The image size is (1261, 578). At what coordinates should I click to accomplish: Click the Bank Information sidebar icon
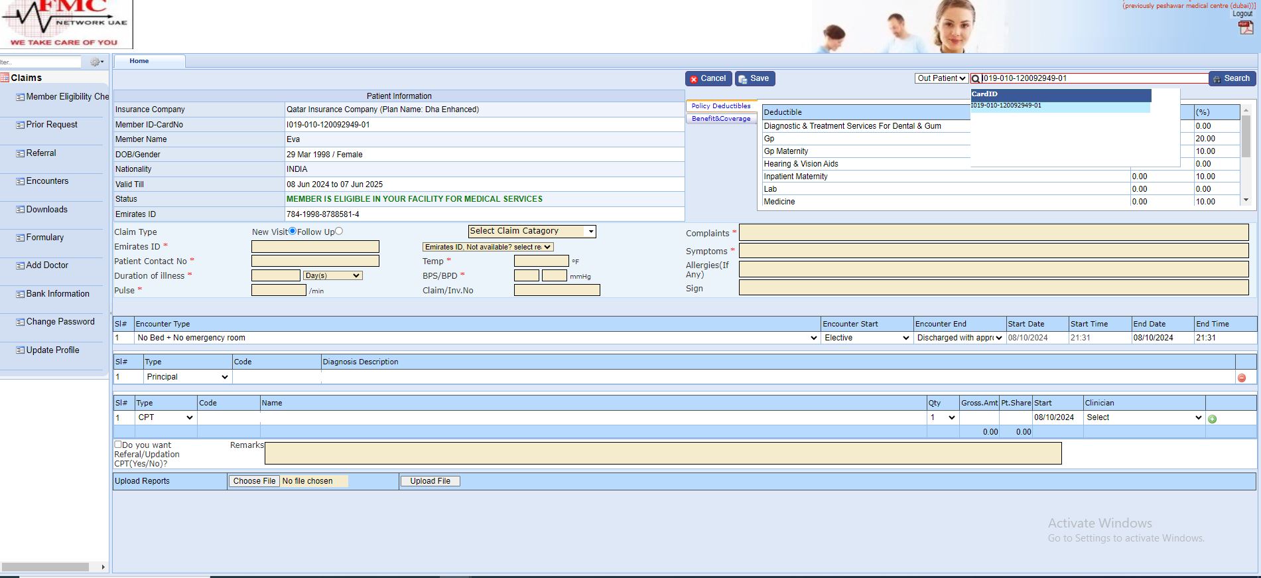(20, 294)
